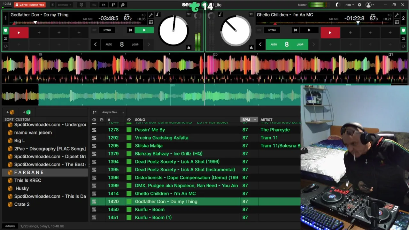Disable deck 2 active auto loop 8

(x=287, y=44)
